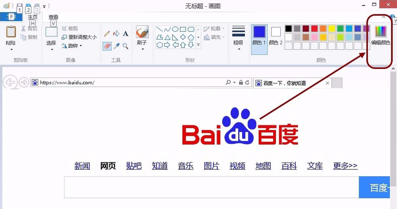Activate the 颜色 1 foreground color button
This screenshot has width=397, height=209.
[259, 39]
